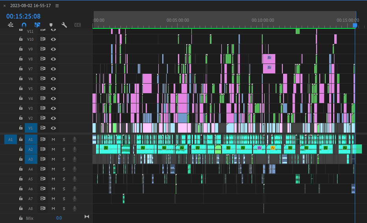Toggle lock on track V1

21,127
